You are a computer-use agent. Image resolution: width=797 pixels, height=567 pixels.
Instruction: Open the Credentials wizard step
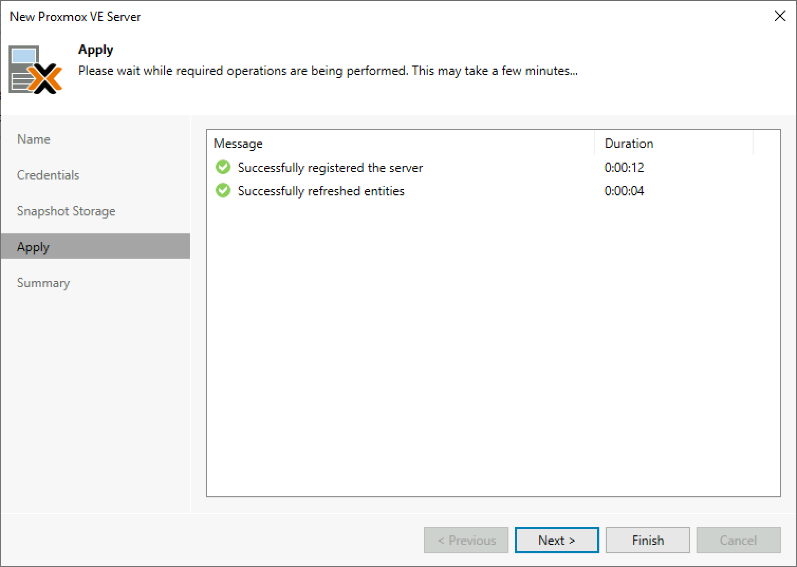coord(48,175)
